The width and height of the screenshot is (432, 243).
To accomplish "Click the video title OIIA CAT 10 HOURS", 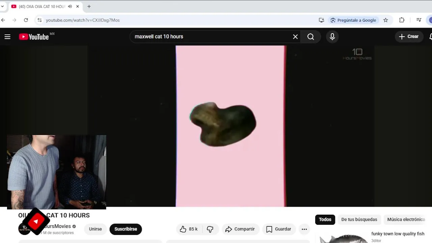I will coord(54,215).
